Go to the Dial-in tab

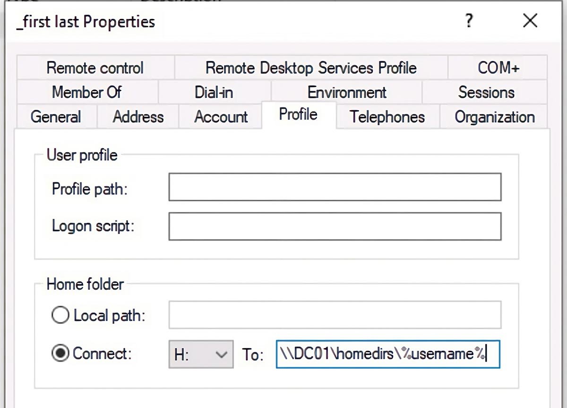(x=214, y=92)
